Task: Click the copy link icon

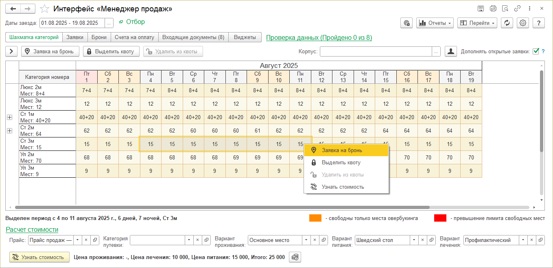Action: [517, 9]
